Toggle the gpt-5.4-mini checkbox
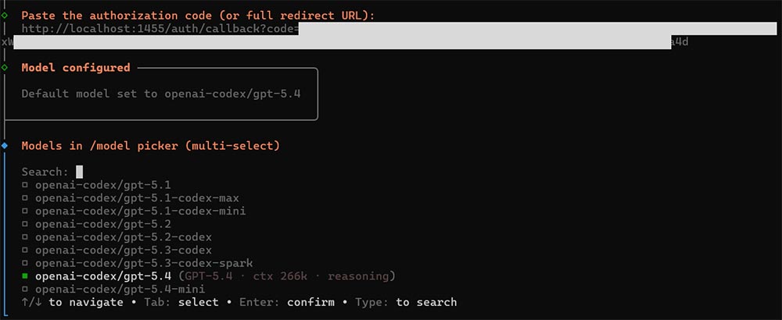 tap(26, 290)
